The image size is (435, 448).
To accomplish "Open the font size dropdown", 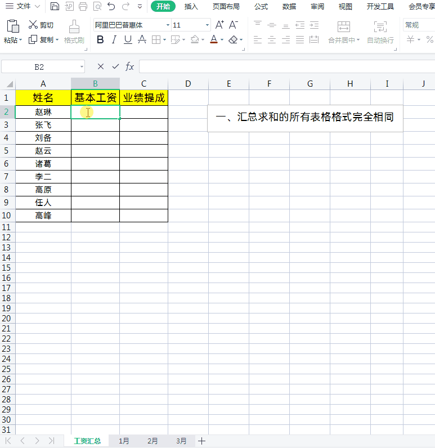I will point(207,25).
